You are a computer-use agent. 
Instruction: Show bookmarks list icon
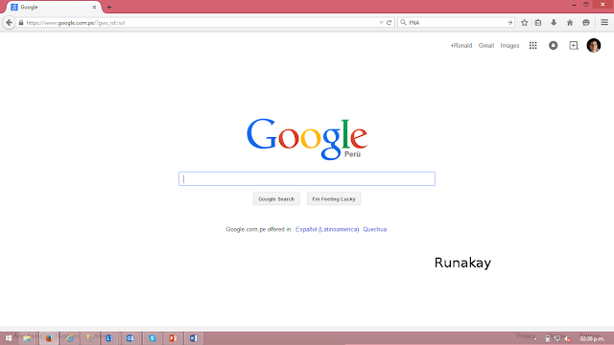point(538,23)
